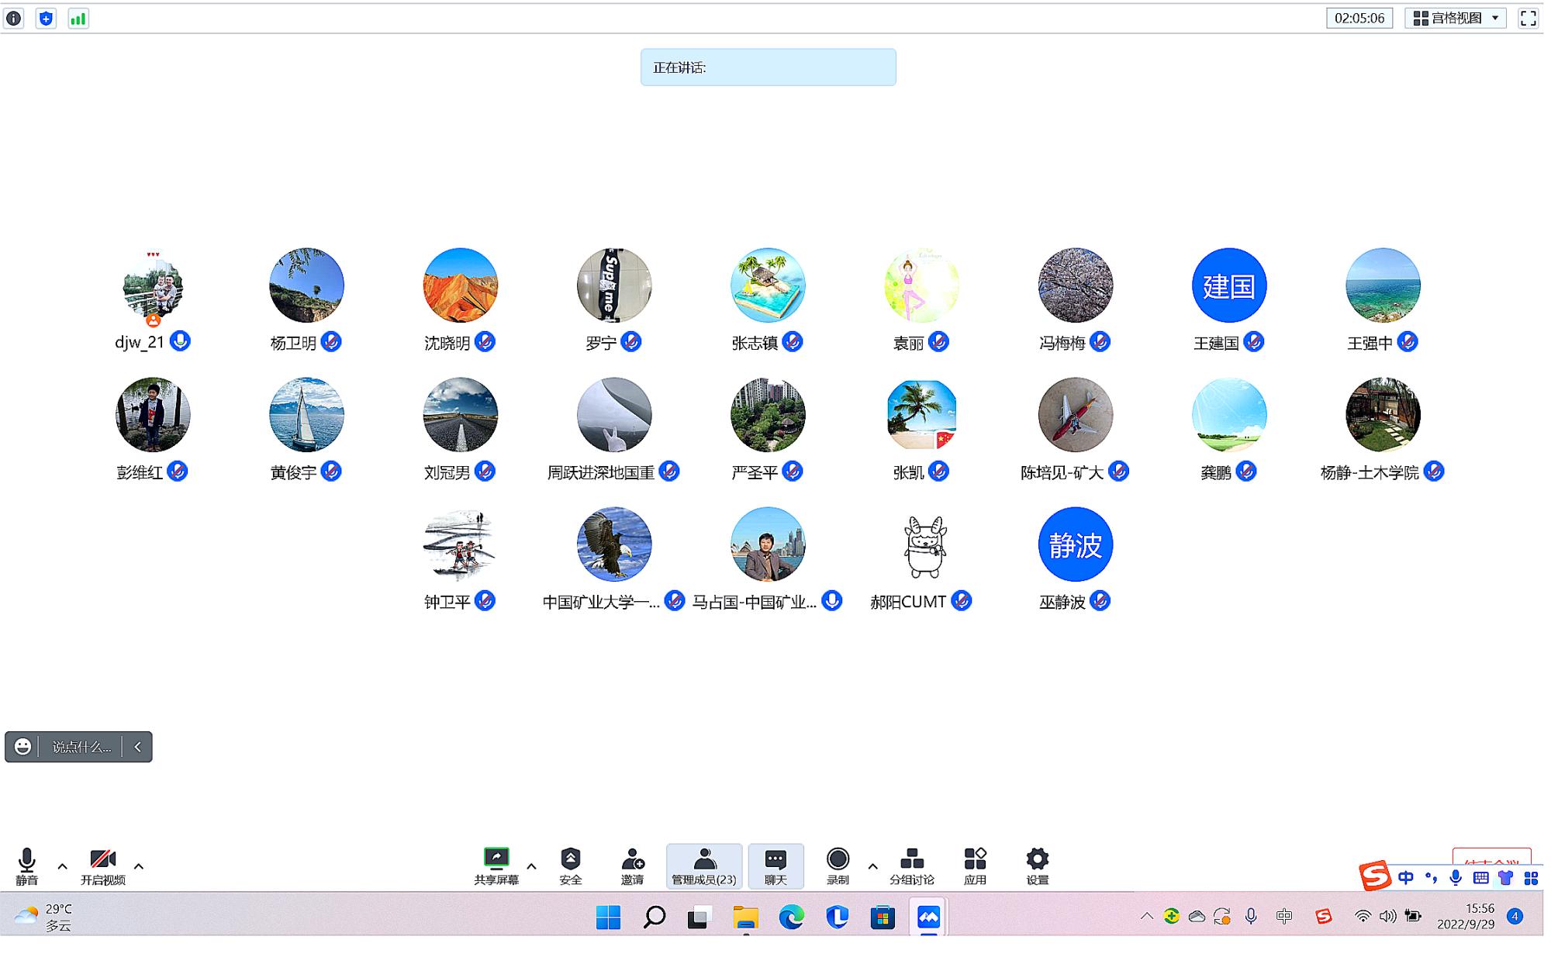Open the 宫格视图 view layout dropdown

pos(1455,19)
